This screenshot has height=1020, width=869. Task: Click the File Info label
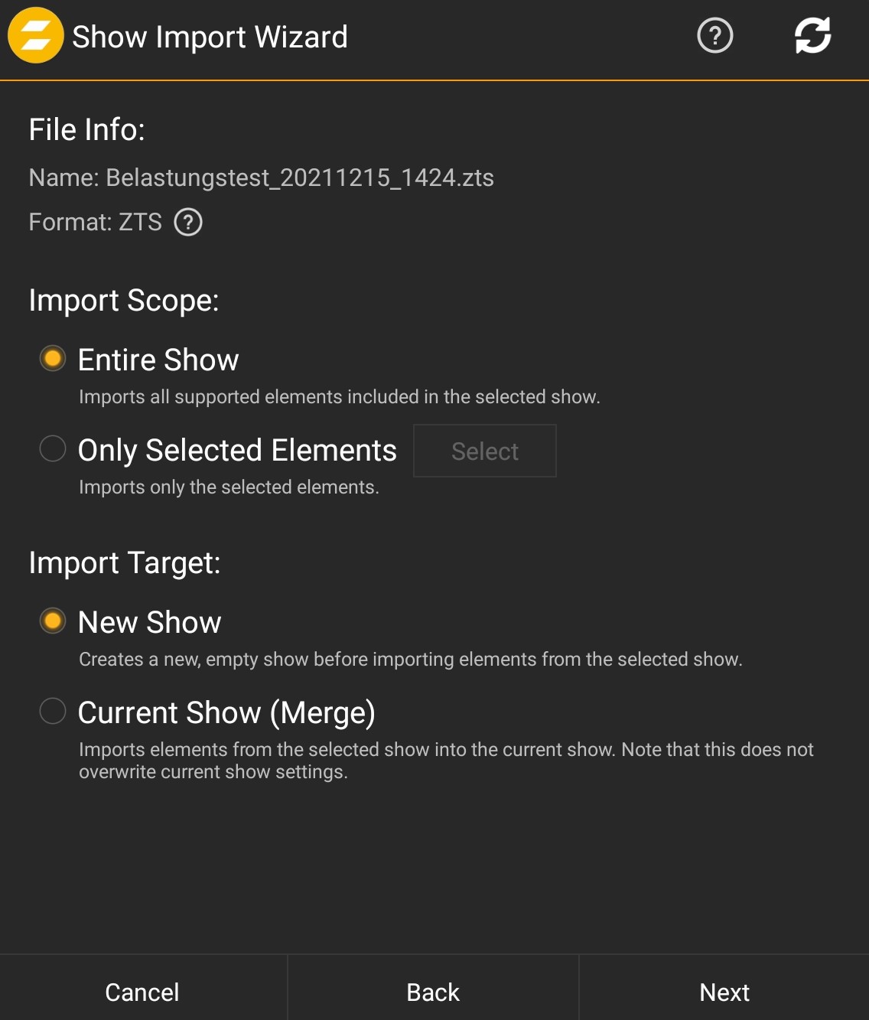pyautogui.click(x=88, y=129)
